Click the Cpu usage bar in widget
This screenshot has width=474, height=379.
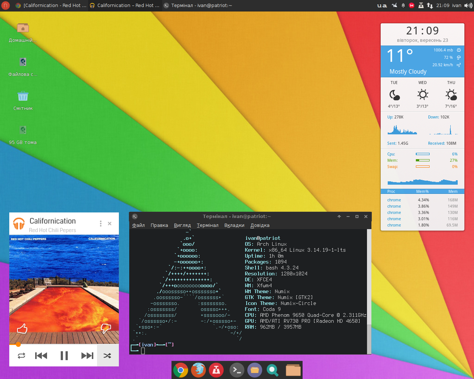pyautogui.click(x=423, y=154)
